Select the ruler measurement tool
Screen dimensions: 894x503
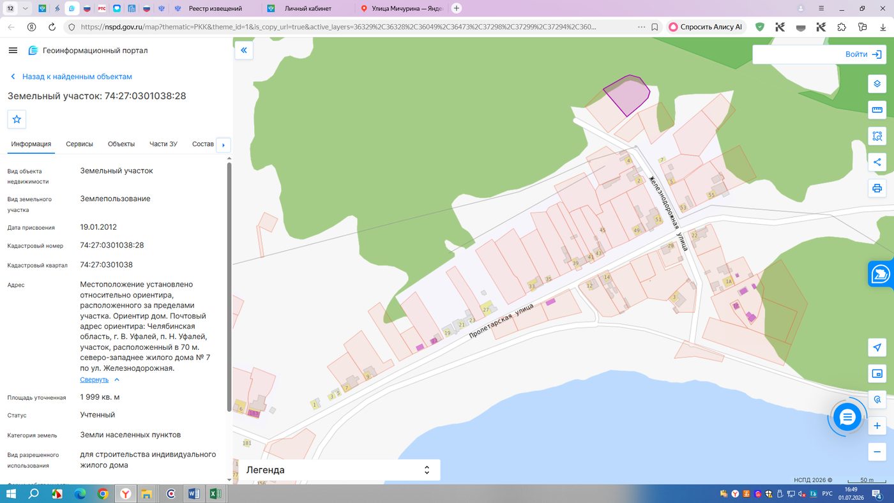(877, 110)
